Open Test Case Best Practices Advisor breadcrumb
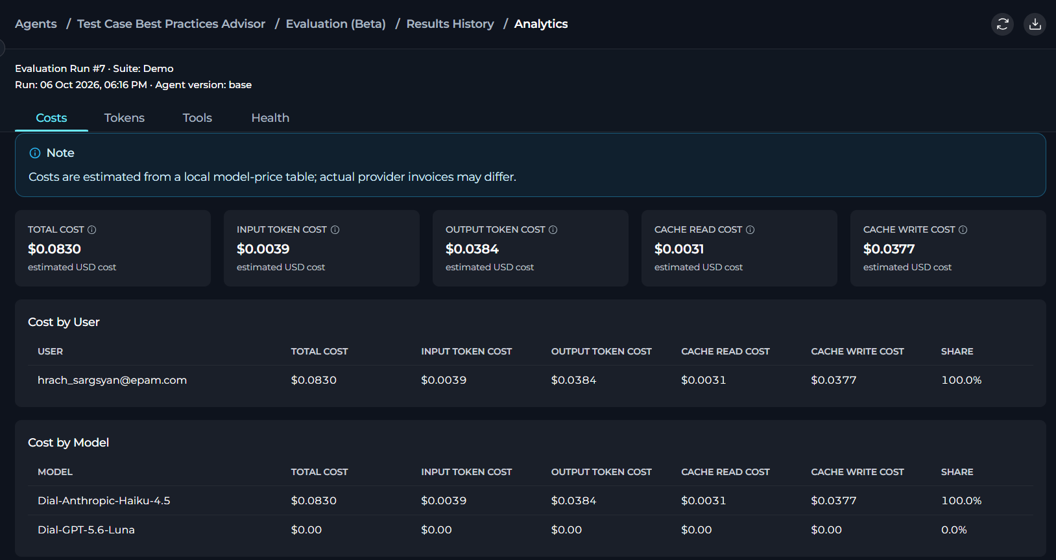Image resolution: width=1056 pixels, height=560 pixels. [x=171, y=24]
